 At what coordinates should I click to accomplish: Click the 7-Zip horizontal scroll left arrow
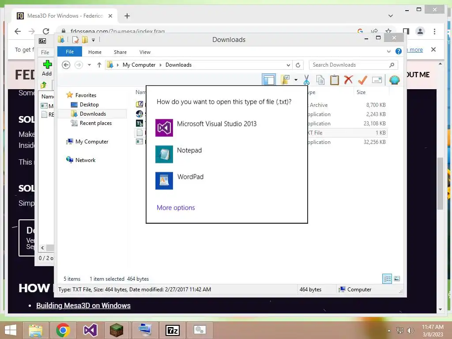click(42, 248)
